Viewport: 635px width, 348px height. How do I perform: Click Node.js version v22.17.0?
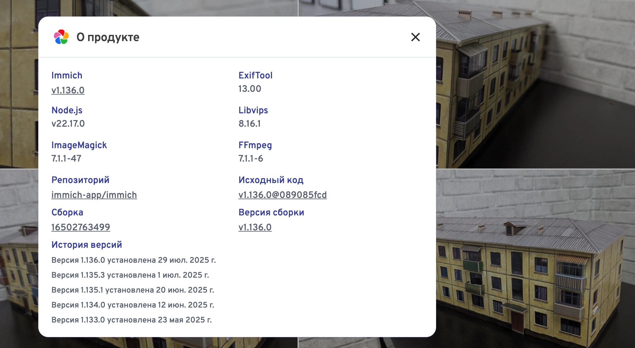[x=68, y=124]
